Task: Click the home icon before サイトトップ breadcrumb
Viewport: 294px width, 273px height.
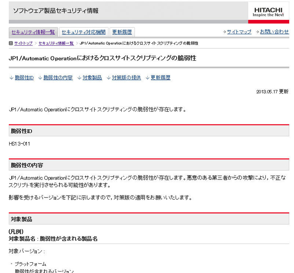Action: click(x=11, y=43)
